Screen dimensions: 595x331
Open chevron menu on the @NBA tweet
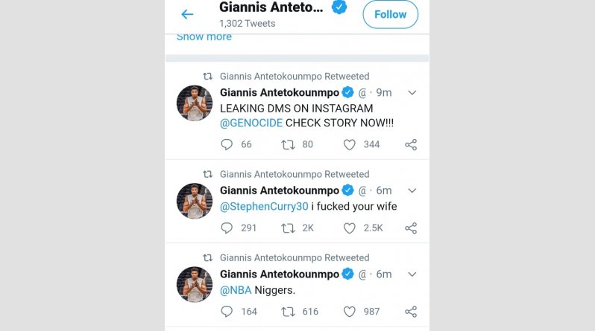pos(412,274)
